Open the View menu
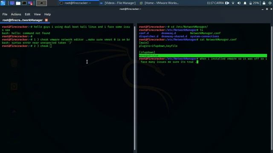Image resolution: width=273 pixels, height=153 pixels. (37, 14)
